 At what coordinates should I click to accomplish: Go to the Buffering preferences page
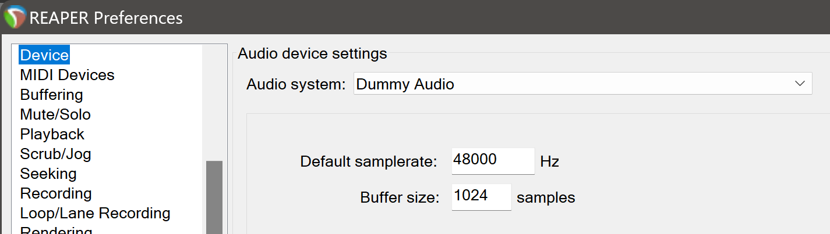(51, 95)
